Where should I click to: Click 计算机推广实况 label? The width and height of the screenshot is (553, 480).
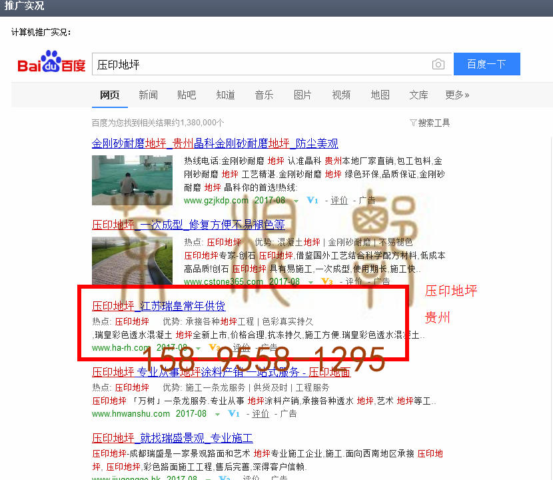click(41, 33)
